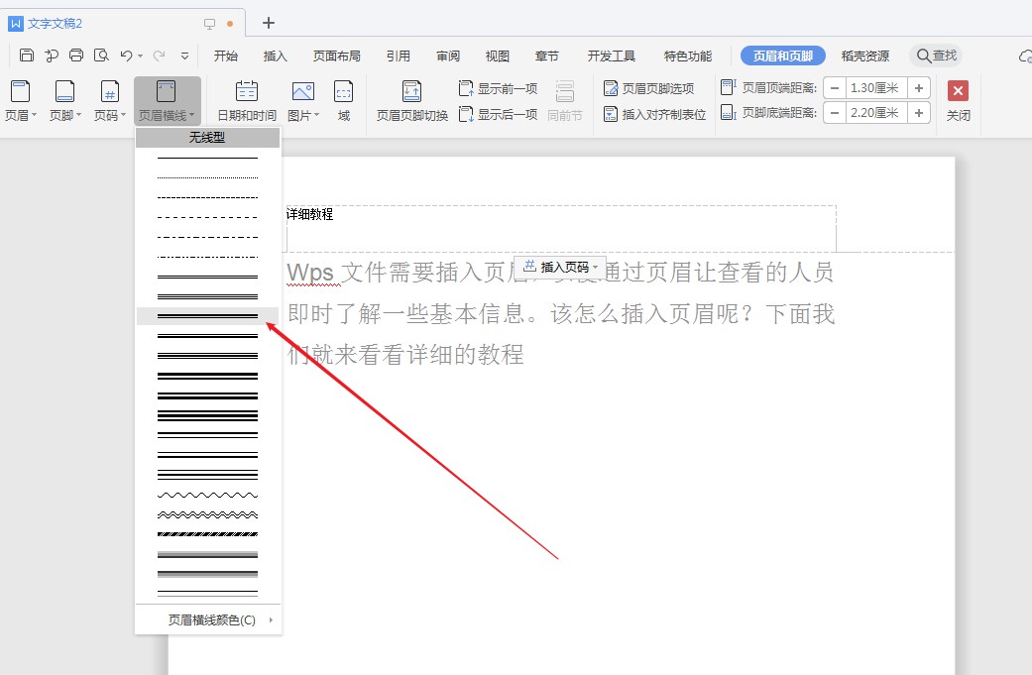Switch to the 插入 ribbon tab
Image resolution: width=1032 pixels, height=675 pixels.
click(275, 56)
